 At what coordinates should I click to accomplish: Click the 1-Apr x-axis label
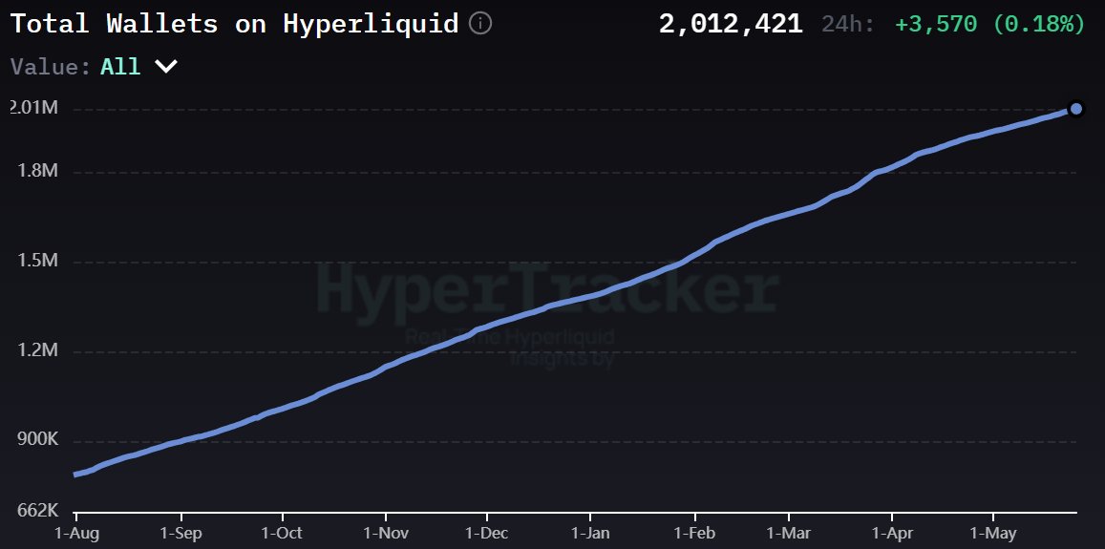point(892,534)
